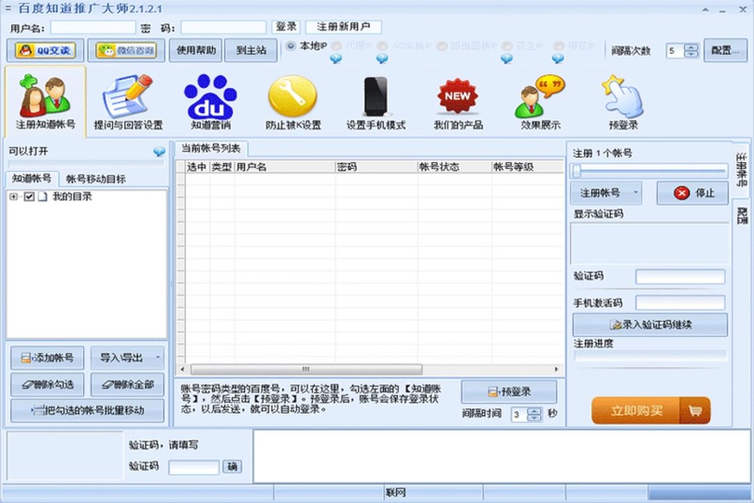Click the 注册新用户 button
Screen dimensions: 754x503
click(341, 27)
